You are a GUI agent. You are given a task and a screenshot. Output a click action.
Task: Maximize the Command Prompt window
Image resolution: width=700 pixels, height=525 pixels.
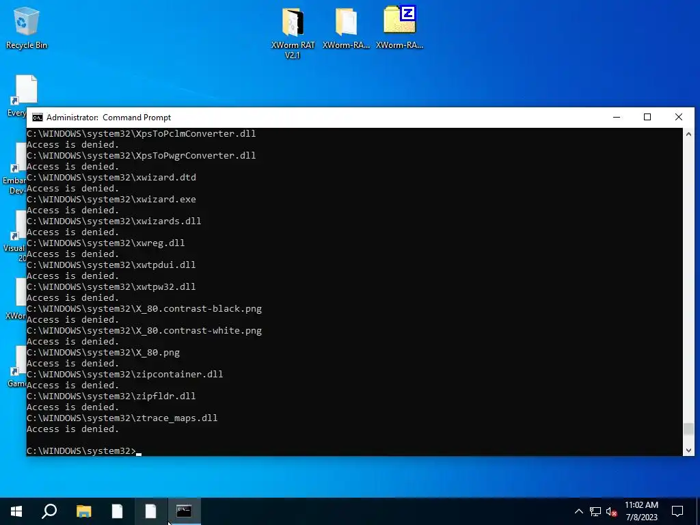click(x=647, y=118)
